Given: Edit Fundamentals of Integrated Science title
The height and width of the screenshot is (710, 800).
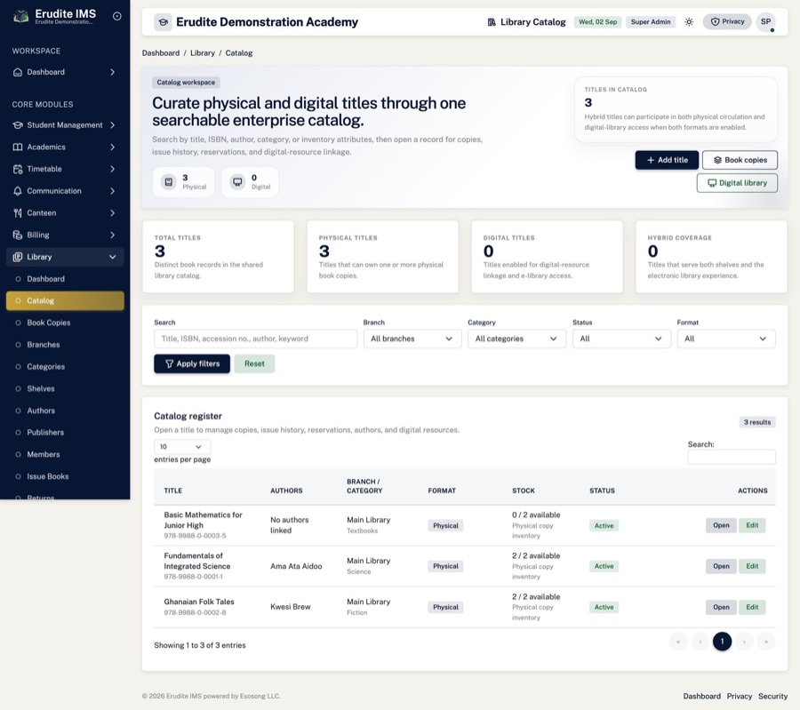Looking at the screenshot, I should 752,566.
